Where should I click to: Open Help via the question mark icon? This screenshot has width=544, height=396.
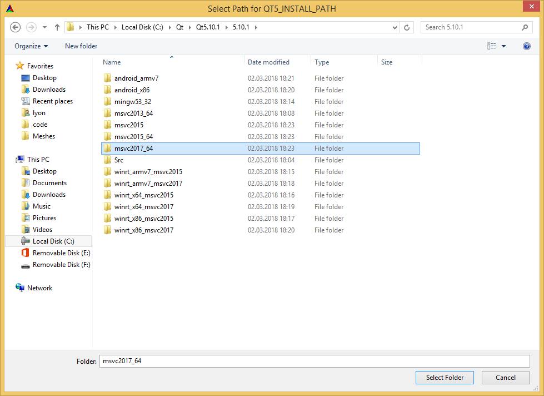(x=526, y=46)
